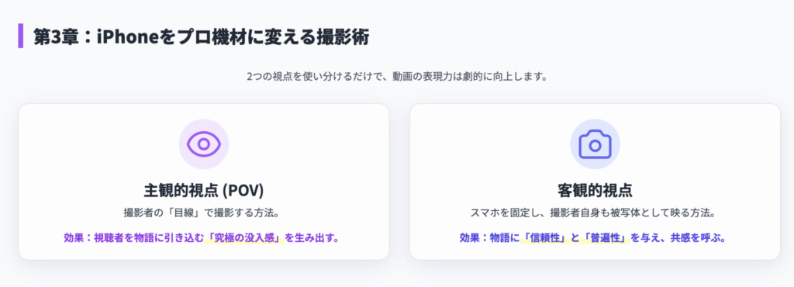Select the purple accent bar beside chapter heading
The width and height of the screenshot is (794, 287).
pos(21,36)
